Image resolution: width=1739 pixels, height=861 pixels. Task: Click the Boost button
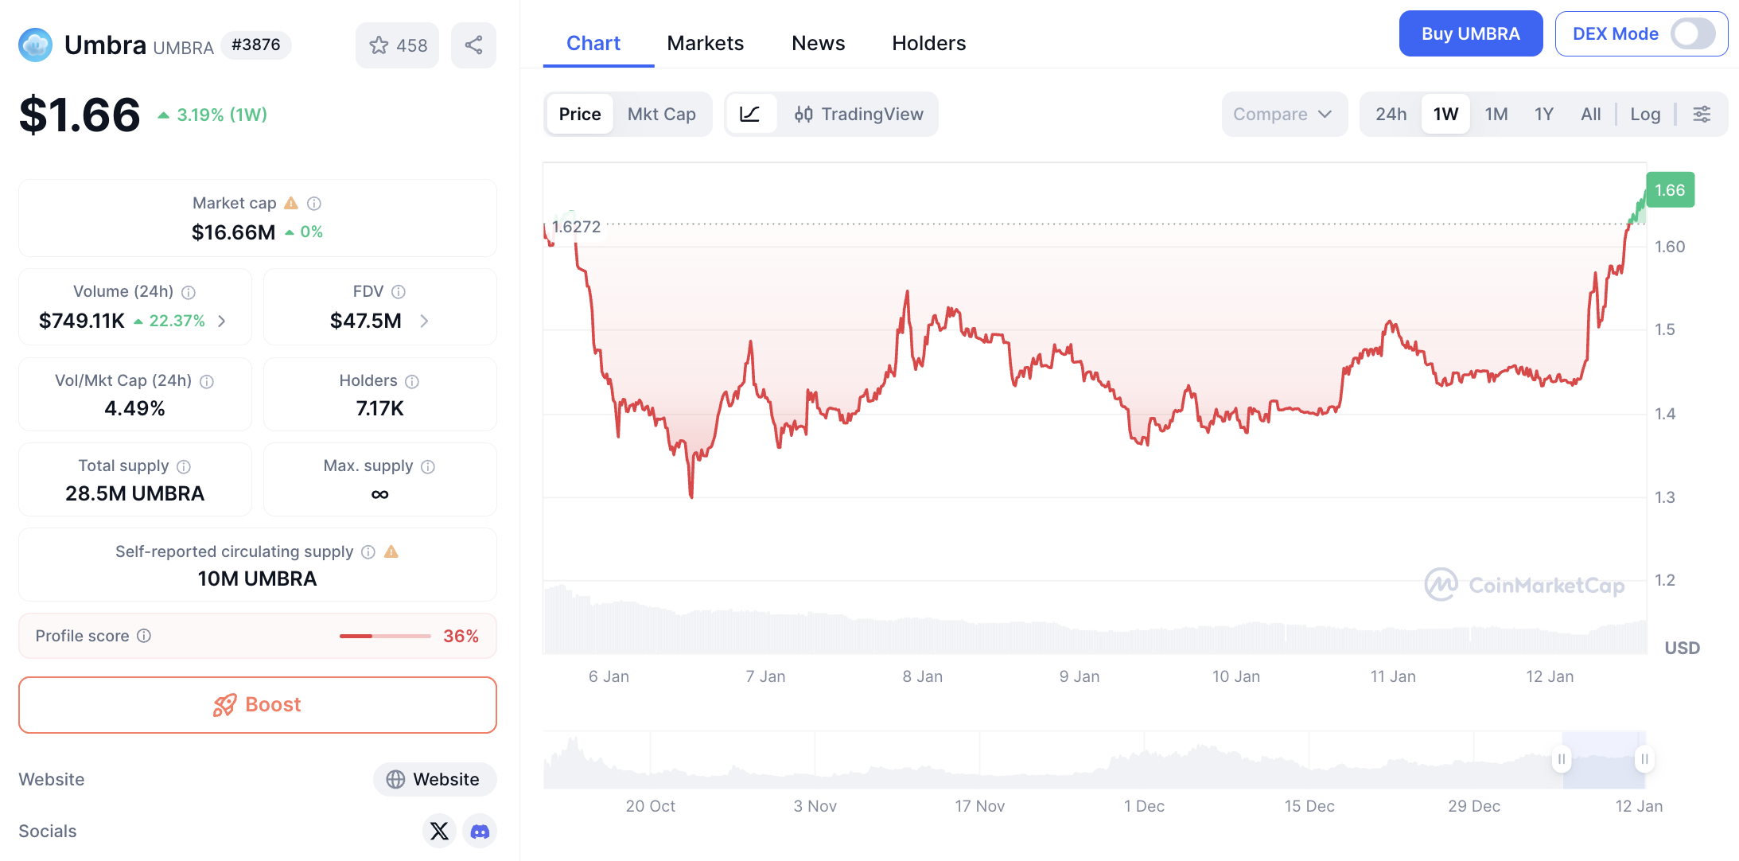258,704
